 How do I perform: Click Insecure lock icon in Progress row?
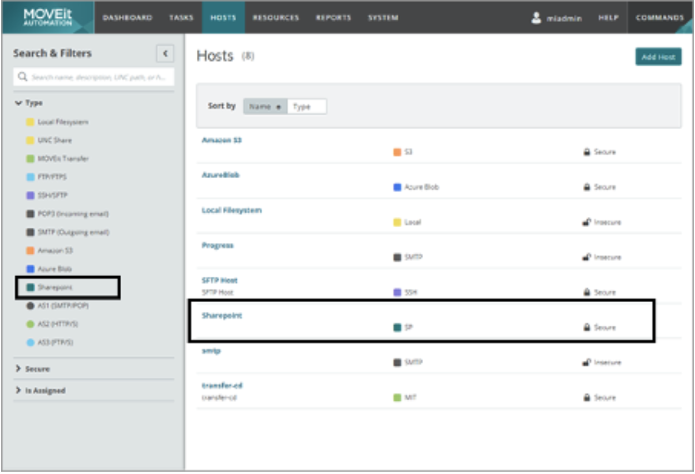587,258
